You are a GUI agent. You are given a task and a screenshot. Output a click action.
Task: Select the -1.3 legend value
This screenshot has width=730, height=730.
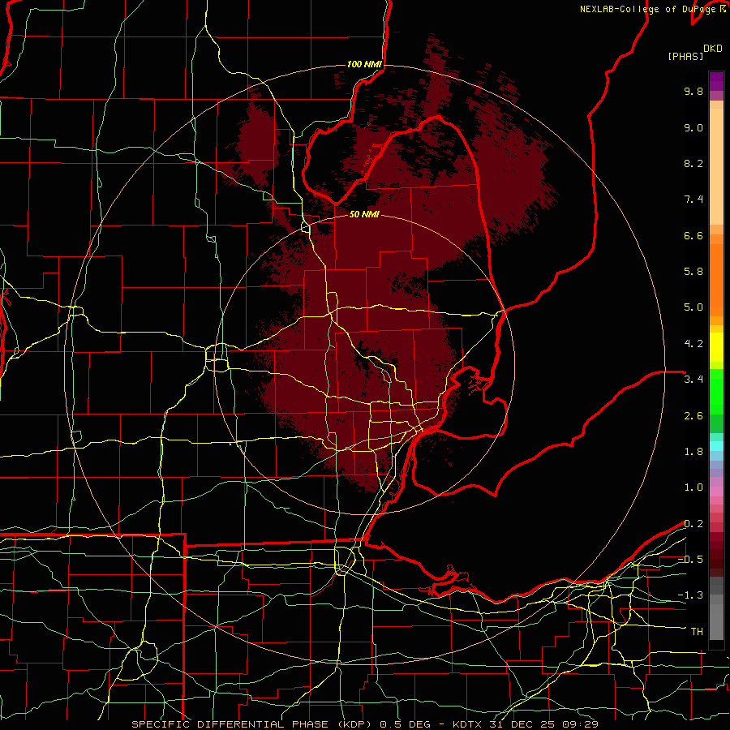point(690,595)
